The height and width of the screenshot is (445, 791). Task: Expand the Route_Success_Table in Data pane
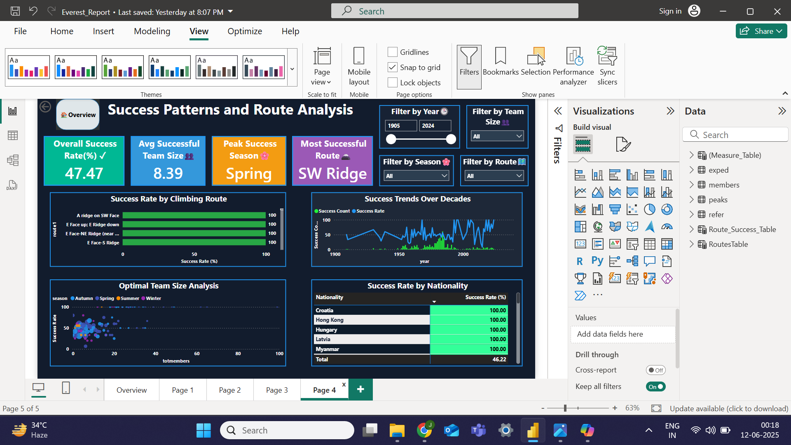(692, 230)
